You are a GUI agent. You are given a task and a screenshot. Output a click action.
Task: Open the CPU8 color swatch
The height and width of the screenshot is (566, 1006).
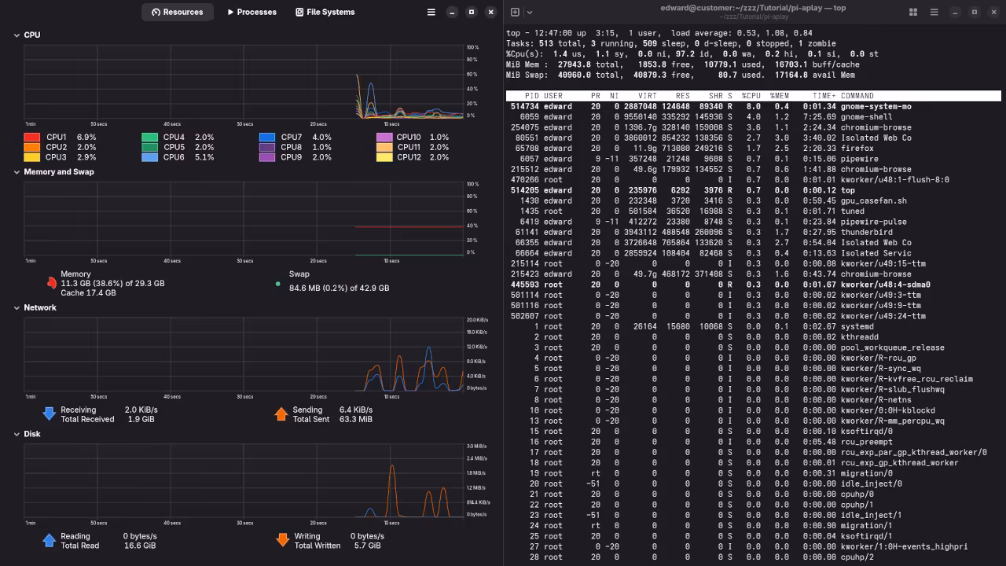[267, 147]
